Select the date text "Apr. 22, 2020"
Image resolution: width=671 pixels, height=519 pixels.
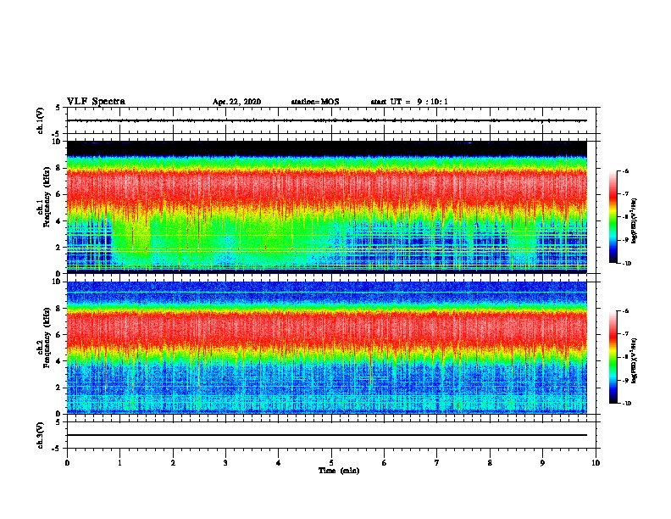(236, 102)
